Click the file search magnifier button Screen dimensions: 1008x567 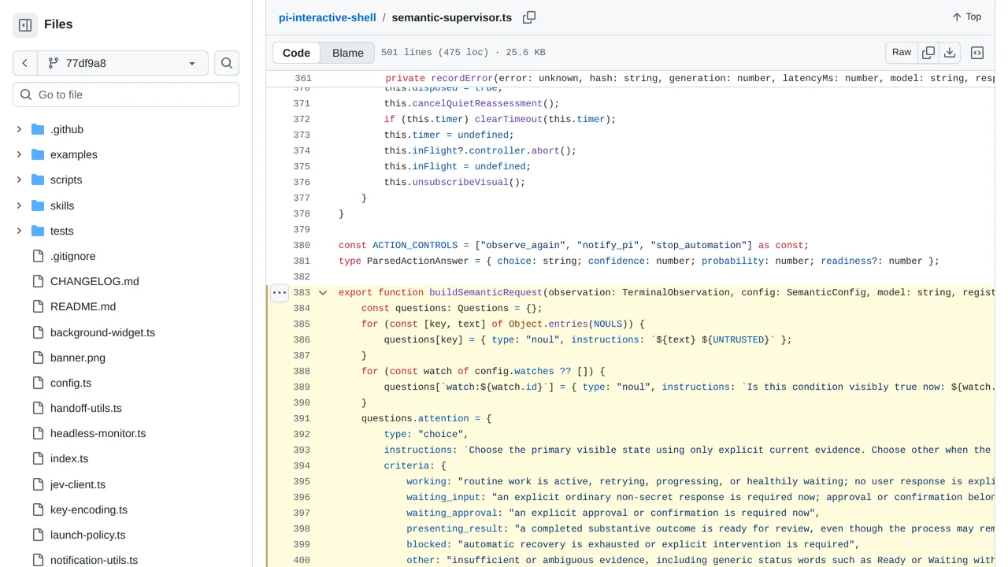pos(227,63)
